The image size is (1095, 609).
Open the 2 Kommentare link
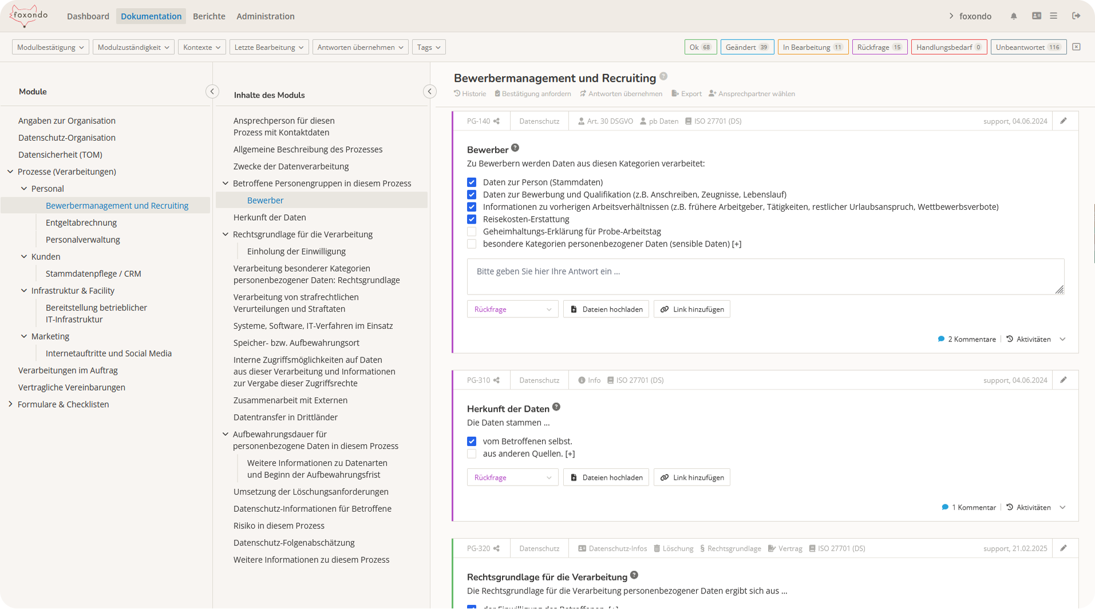[x=967, y=339]
